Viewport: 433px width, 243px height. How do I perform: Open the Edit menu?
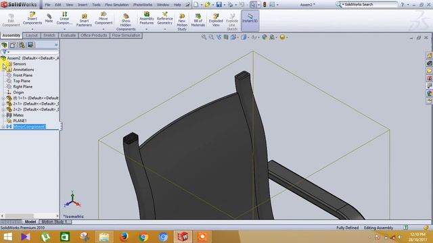pyautogui.click(x=58, y=5)
